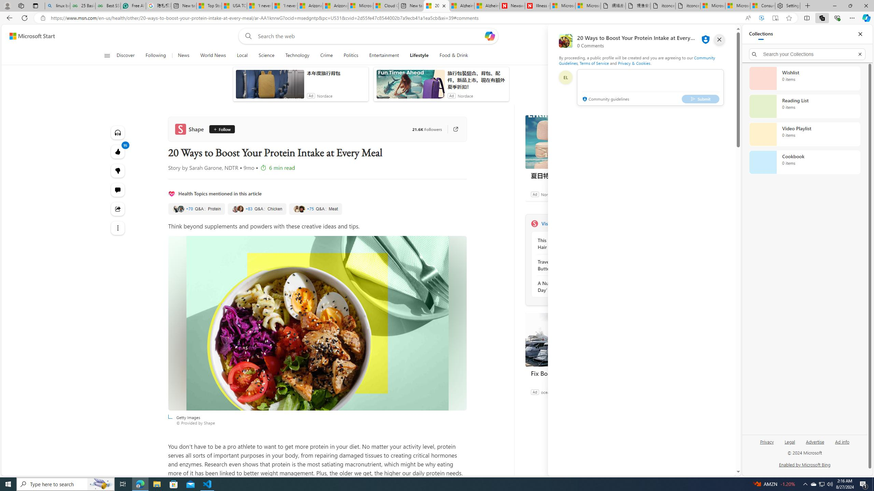The width and height of the screenshot is (874, 491).
Task: Click the Share this story icon
Action: 118,209
